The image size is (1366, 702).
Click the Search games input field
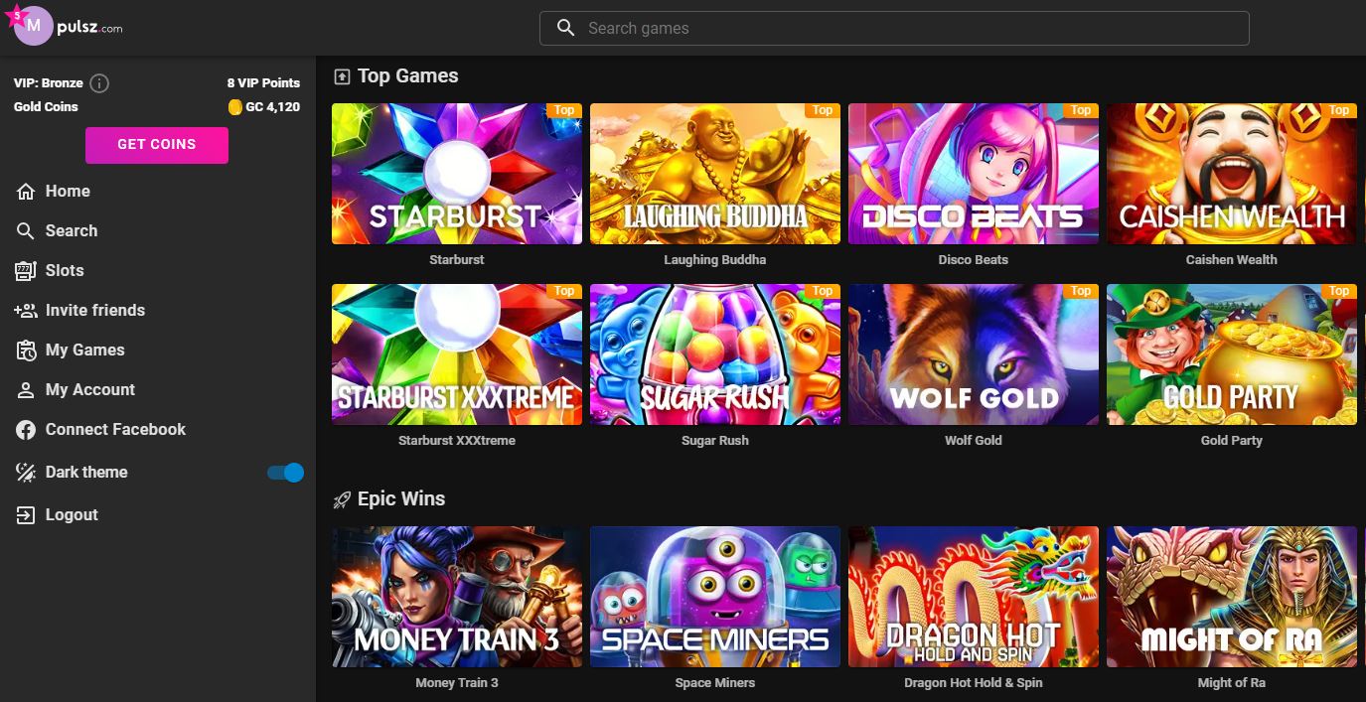(894, 28)
